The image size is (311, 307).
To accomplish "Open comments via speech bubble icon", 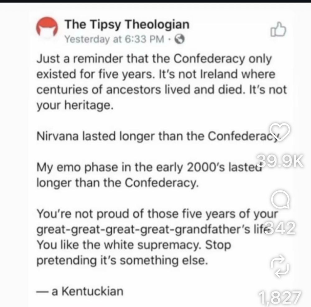I will tap(280, 199).
